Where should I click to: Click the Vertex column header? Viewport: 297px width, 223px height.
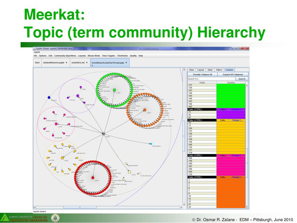[202, 82]
